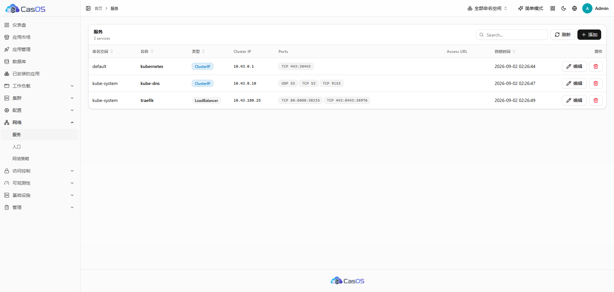Click the CasOS logo in sidebar

click(26, 9)
